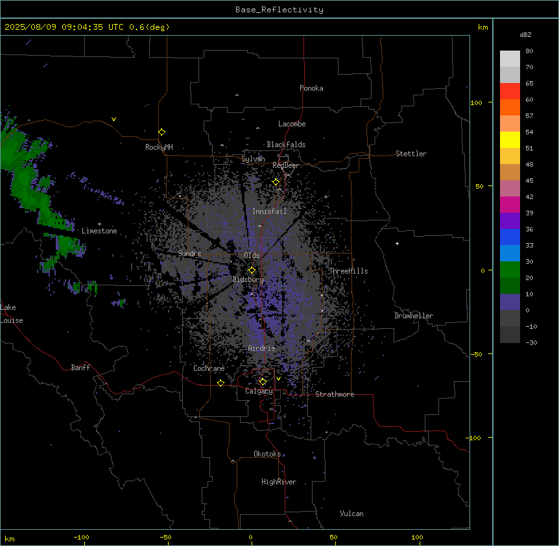Viewport: 559px width, 546px height.
Task: Click the Okotoks city label
Action: [x=267, y=454]
